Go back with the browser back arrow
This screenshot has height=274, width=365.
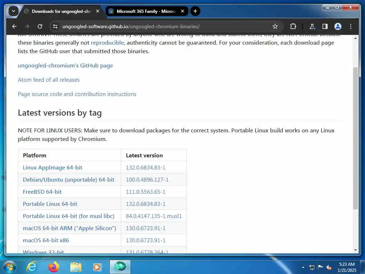[14, 26]
